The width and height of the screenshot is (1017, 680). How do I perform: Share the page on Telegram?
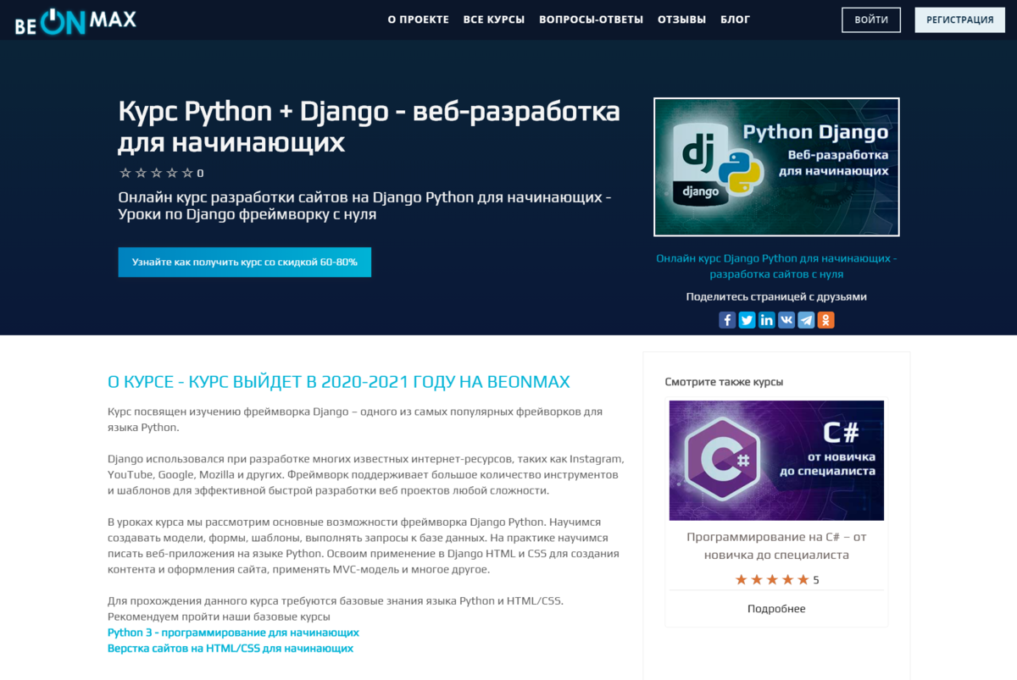click(806, 320)
